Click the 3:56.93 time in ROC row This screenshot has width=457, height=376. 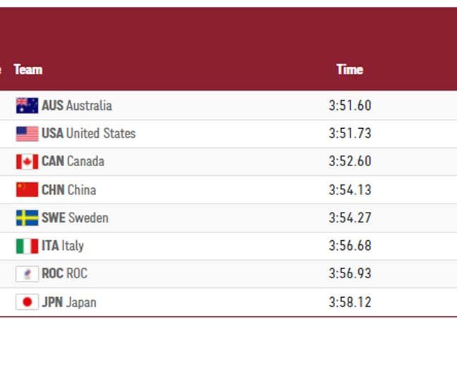pos(350,273)
